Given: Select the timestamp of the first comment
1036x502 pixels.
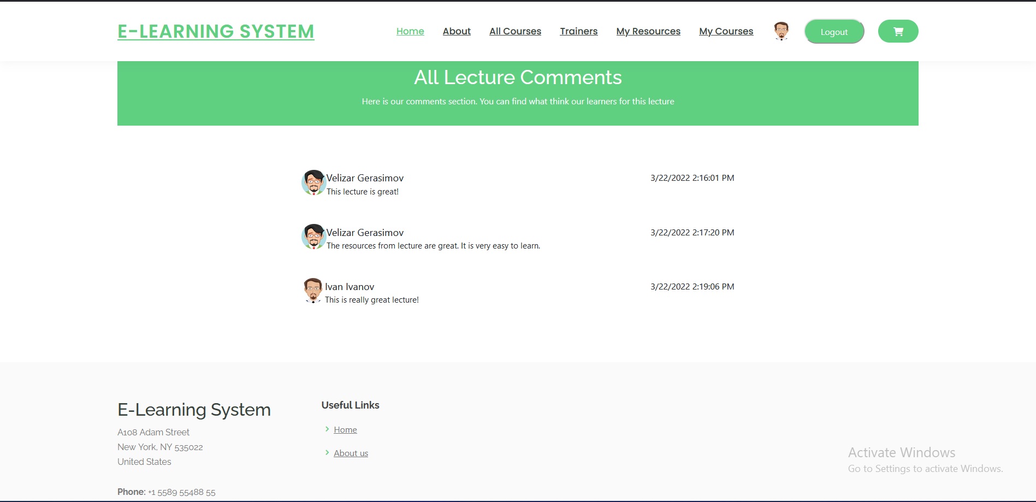Looking at the screenshot, I should pyautogui.click(x=692, y=178).
